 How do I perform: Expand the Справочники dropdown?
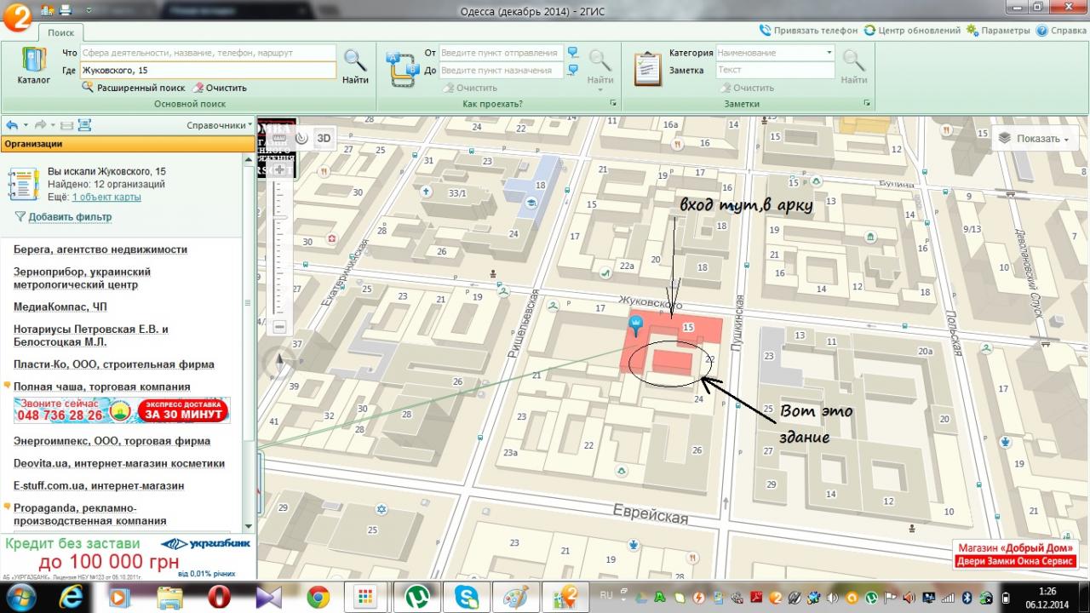click(x=219, y=125)
